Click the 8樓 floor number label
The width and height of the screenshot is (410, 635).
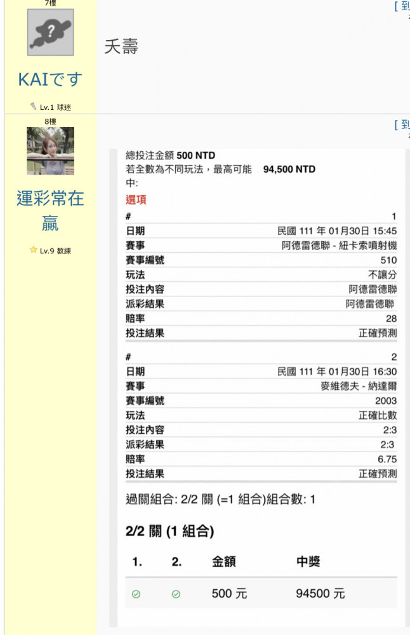pos(50,121)
